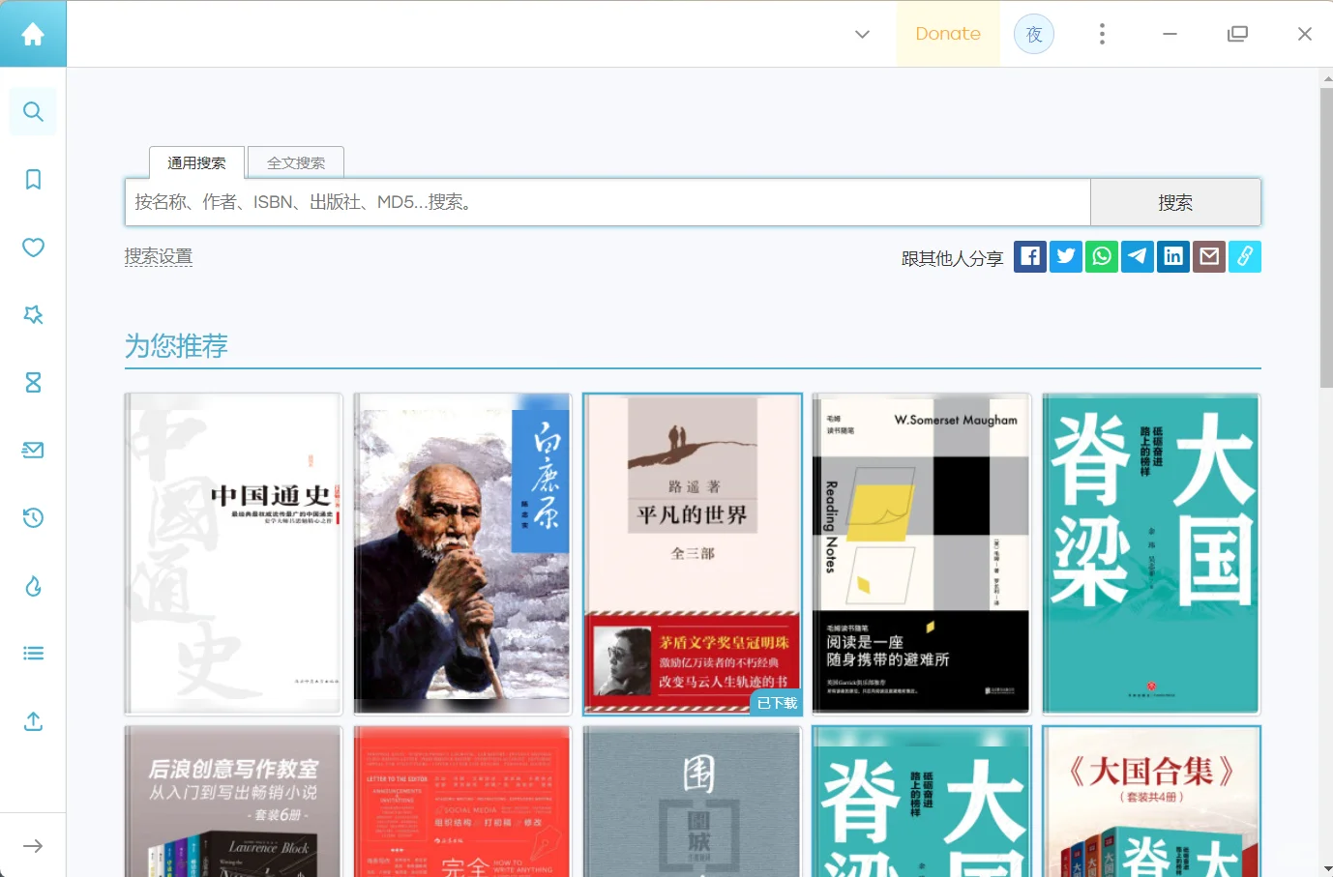Open the three-dot more options menu
The image size is (1333, 877).
point(1102,34)
